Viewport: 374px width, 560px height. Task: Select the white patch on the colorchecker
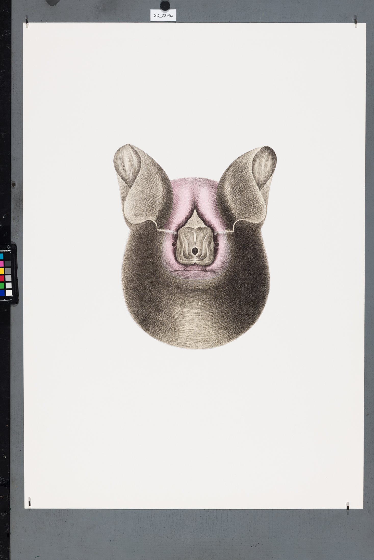click(8, 293)
